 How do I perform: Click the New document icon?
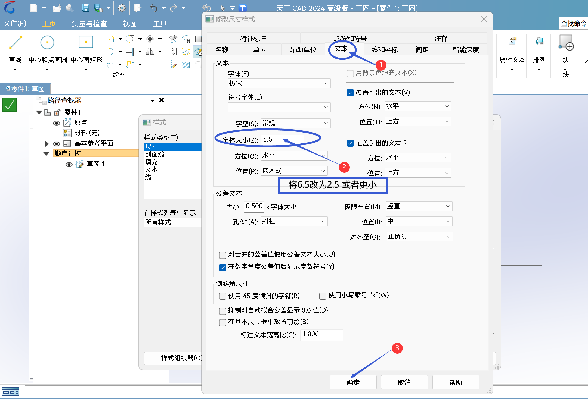[33, 8]
